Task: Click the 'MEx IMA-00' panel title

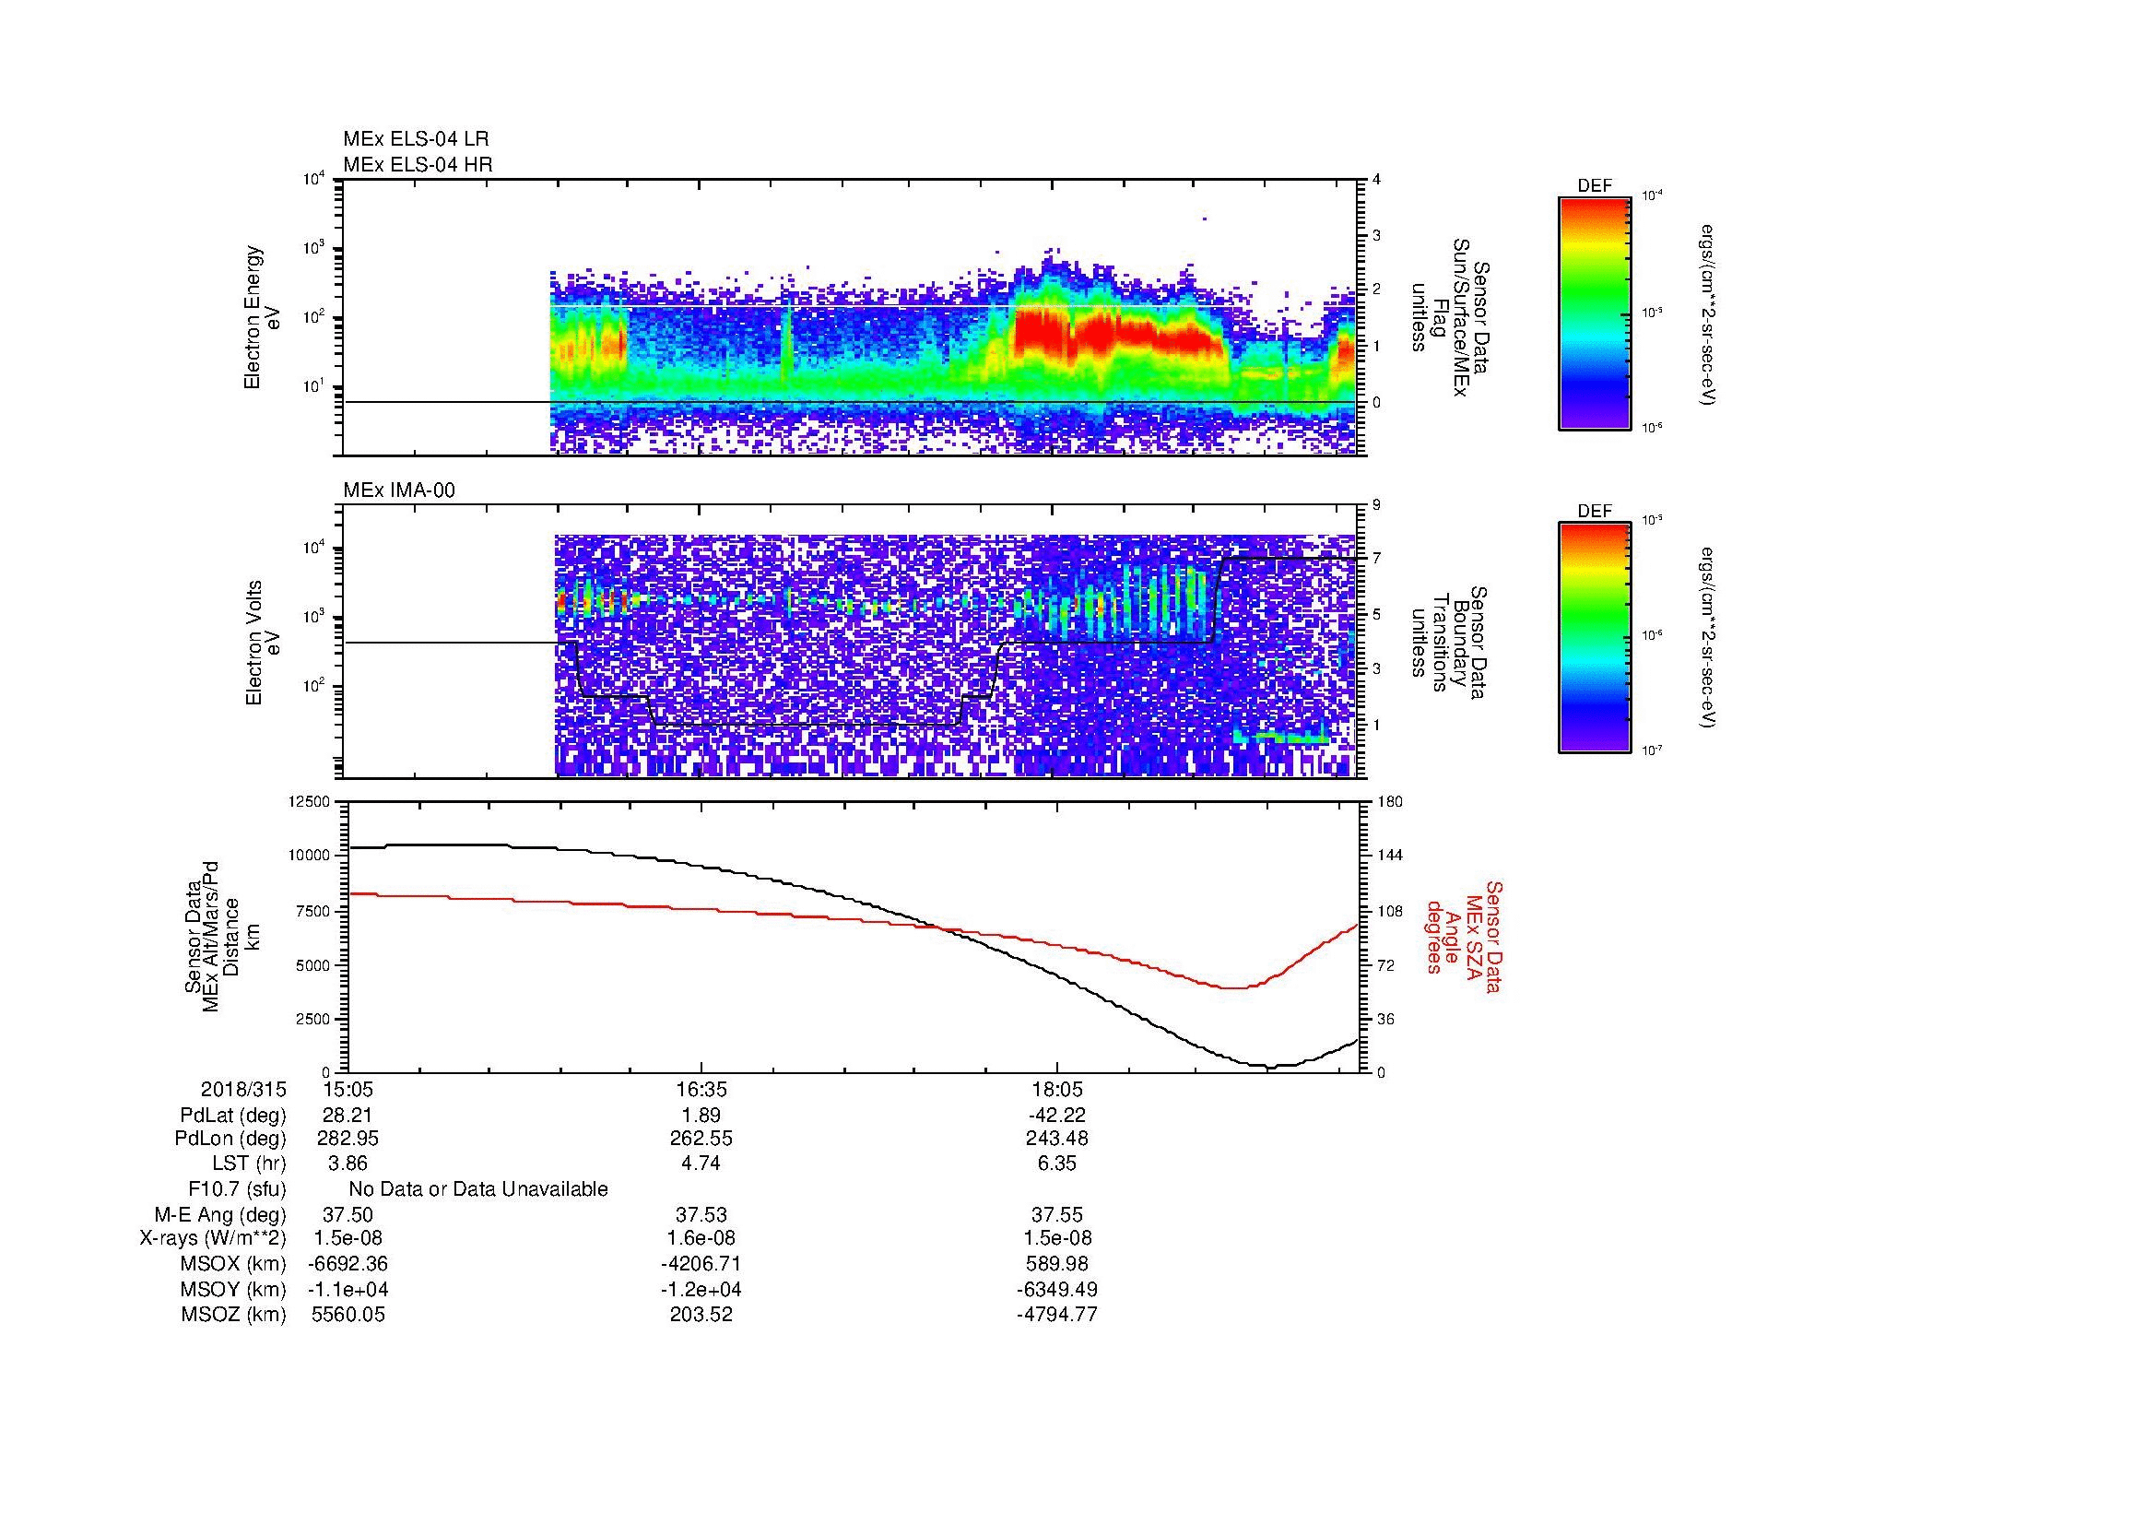Action: (398, 490)
